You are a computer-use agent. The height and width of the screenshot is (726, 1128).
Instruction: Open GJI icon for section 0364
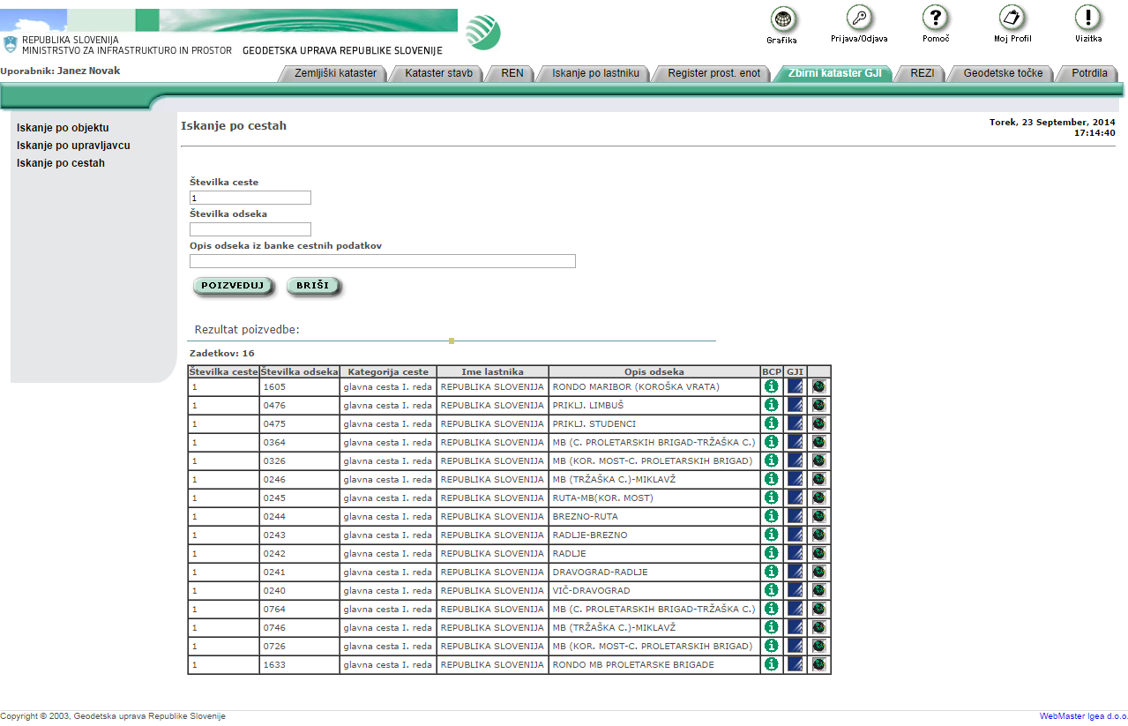coord(796,442)
